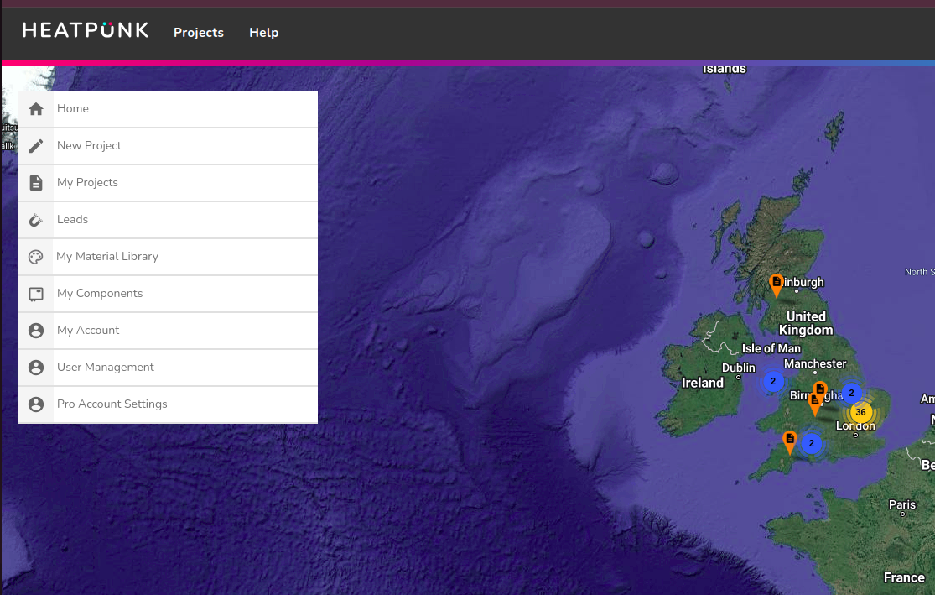Click the palette icon beside My Material Library
The image size is (935, 595).
36,257
